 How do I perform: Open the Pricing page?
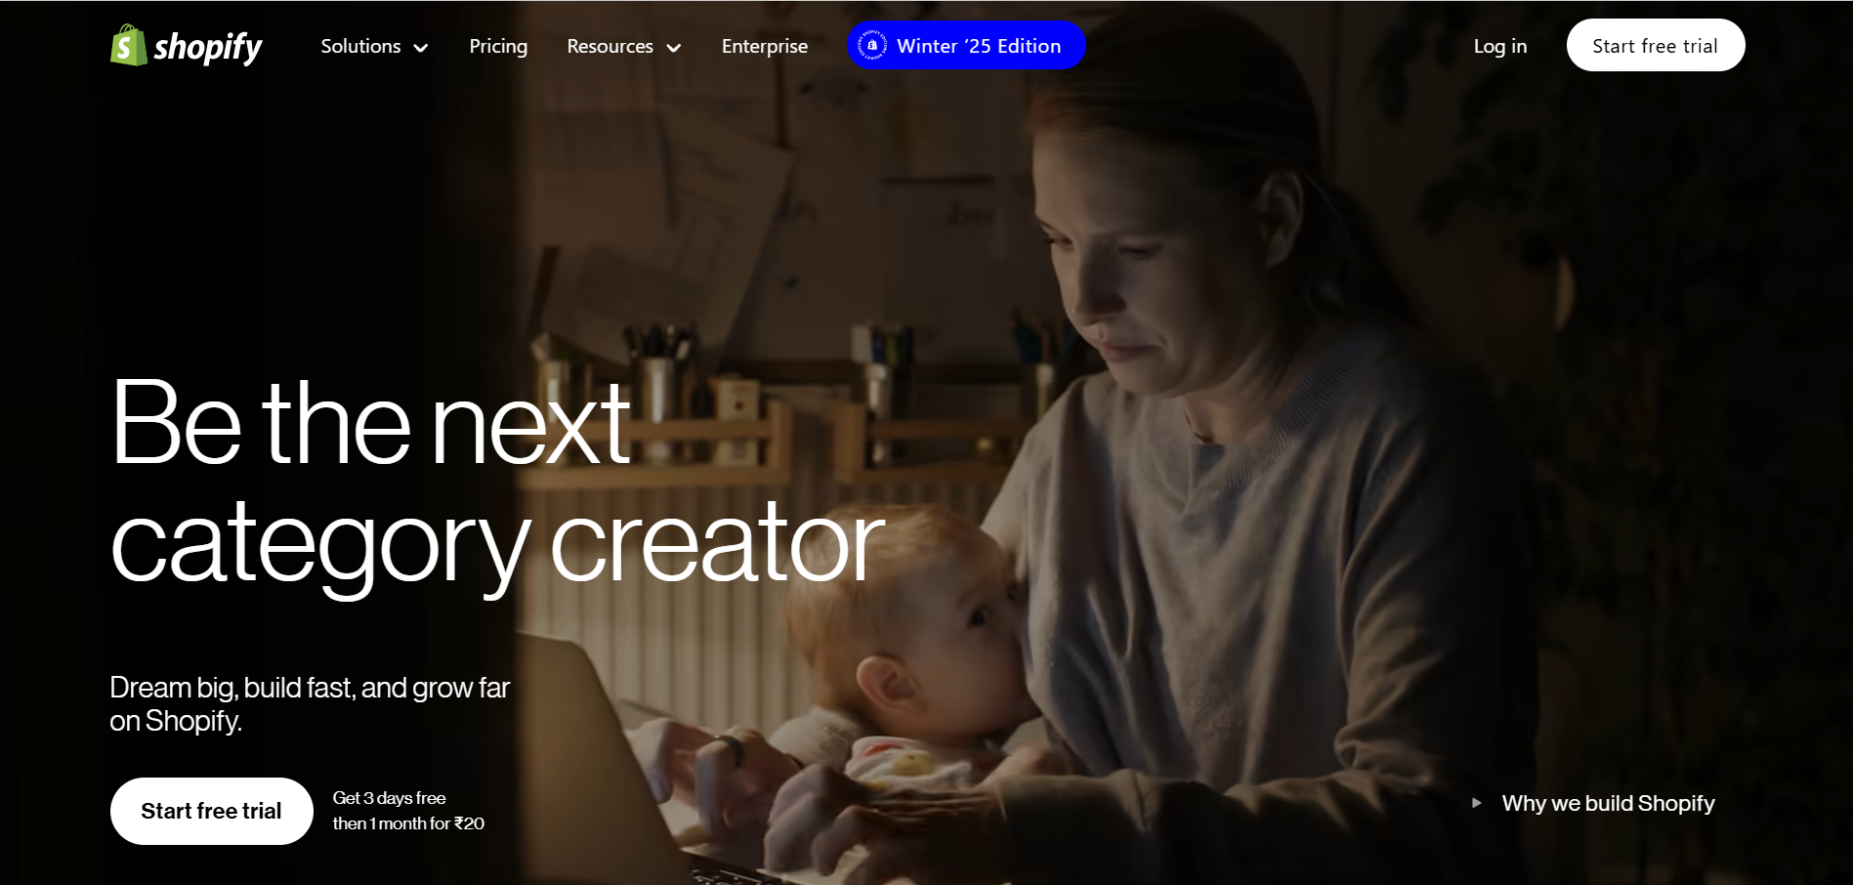(x=498, y=46)
